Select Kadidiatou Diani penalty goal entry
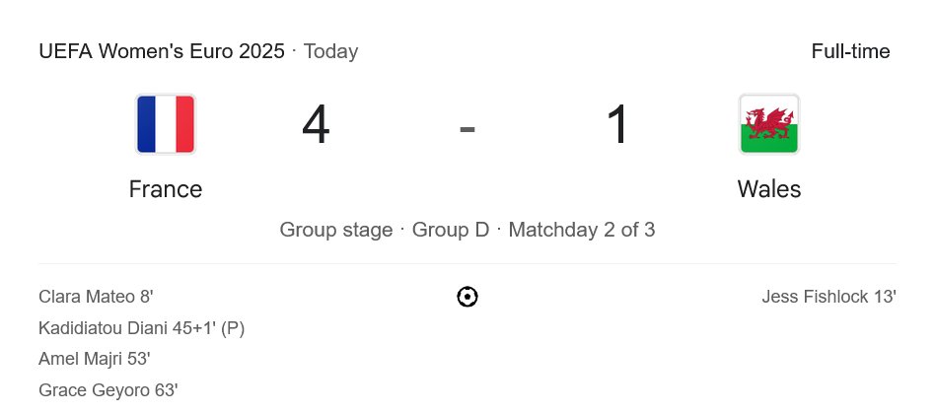The width and height of the screenshot is (935, 414). [x=141, y=328]
